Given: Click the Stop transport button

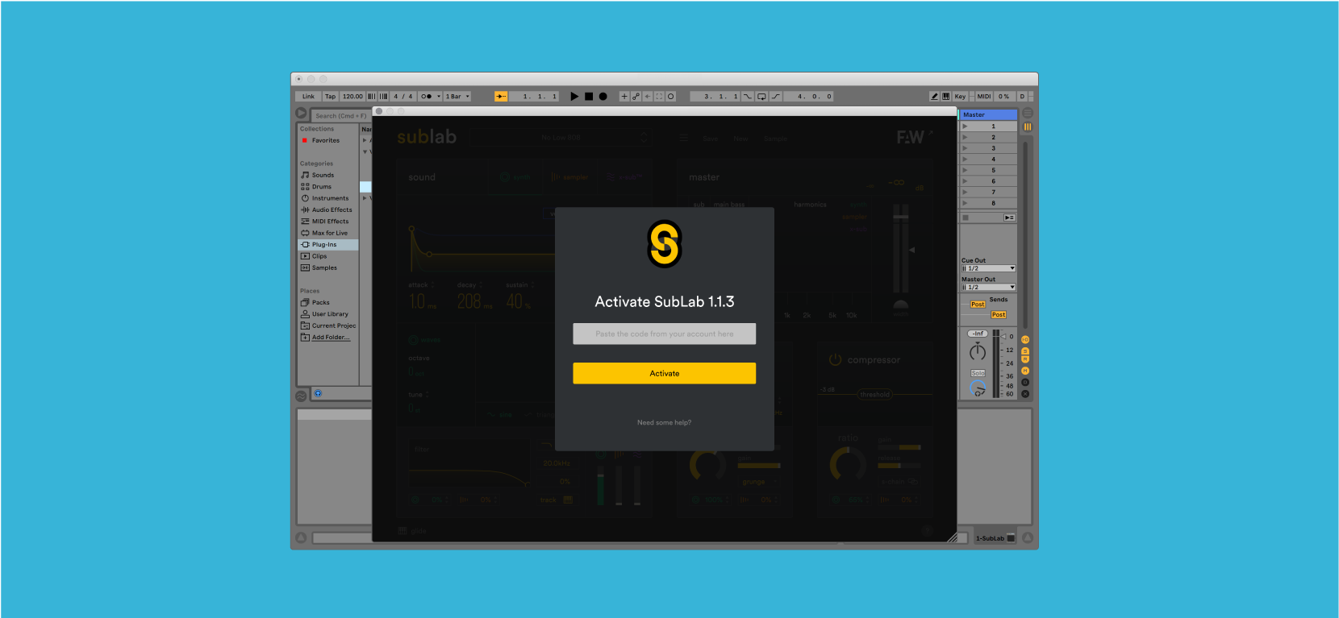Looking at the screenshot, I should [589, 97].
